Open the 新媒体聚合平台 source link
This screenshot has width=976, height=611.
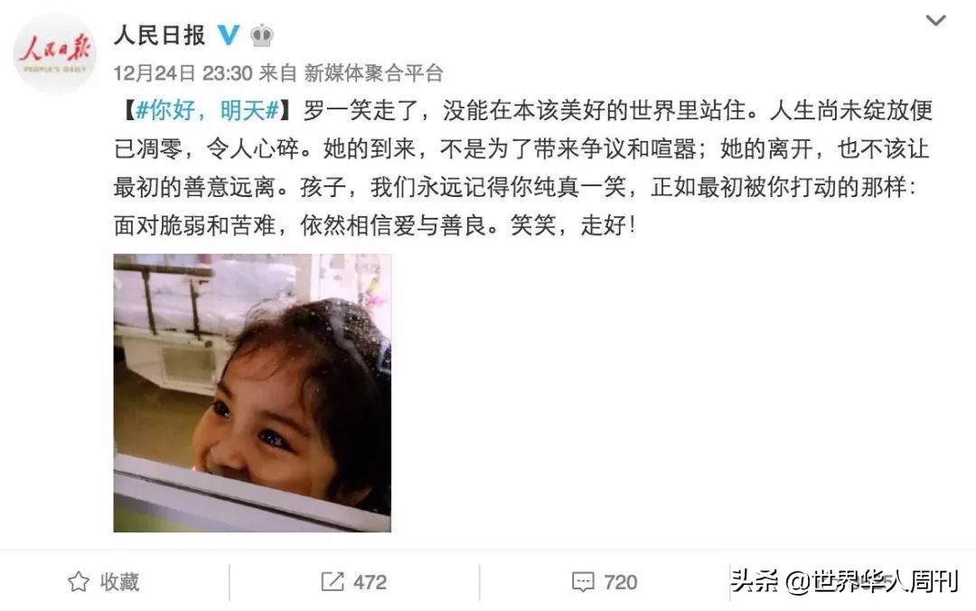[x=373, y=73]
